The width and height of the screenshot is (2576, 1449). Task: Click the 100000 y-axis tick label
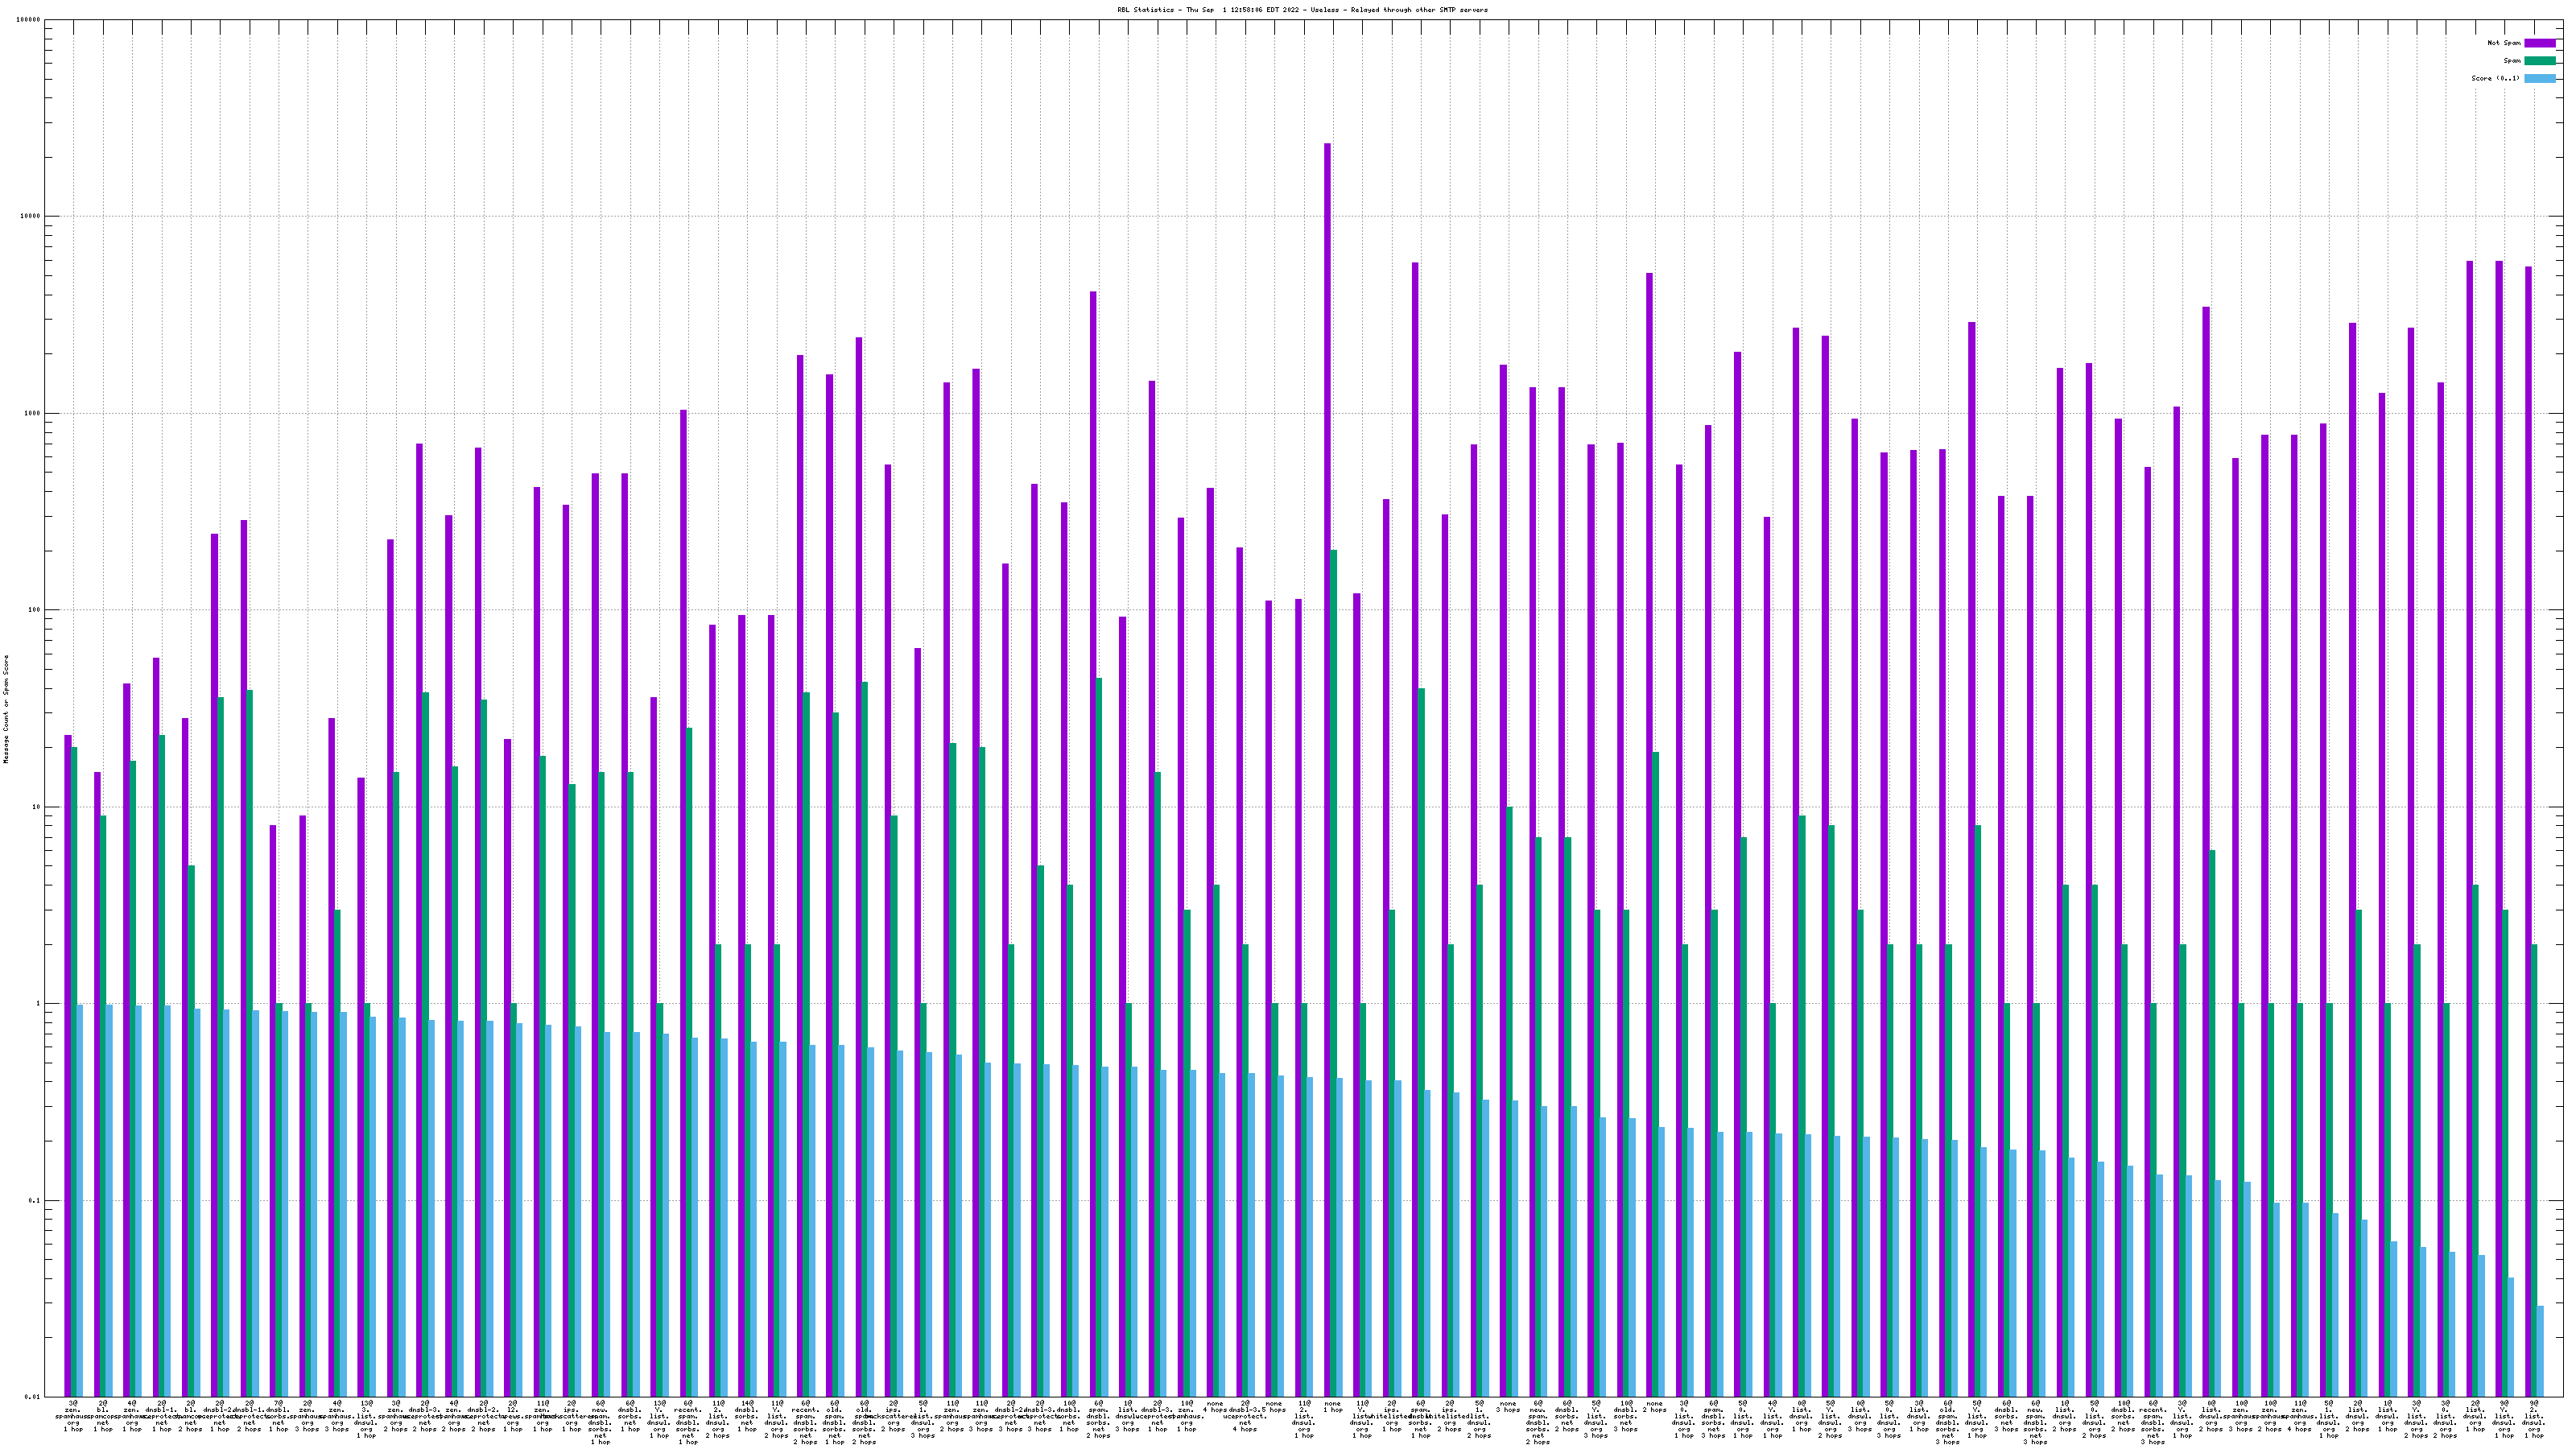coord(29,20)
